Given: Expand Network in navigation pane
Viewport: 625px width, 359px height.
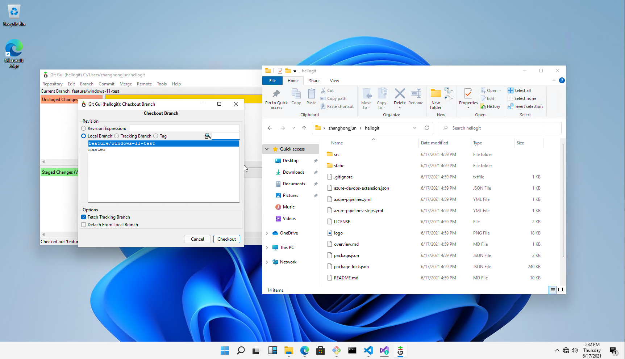Looking at the screenshot, I should (x=267, y=262).
